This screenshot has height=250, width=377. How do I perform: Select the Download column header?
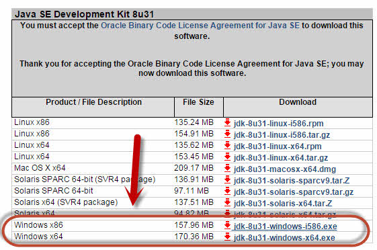298,102
